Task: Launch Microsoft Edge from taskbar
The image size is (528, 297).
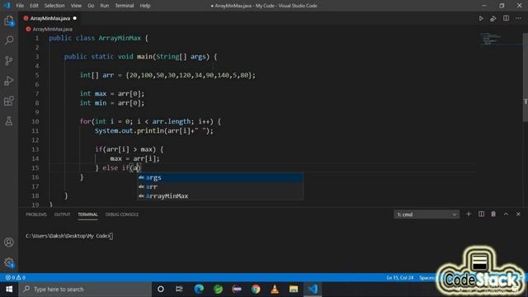Action: pyautogui.click(x=199, y=290)
